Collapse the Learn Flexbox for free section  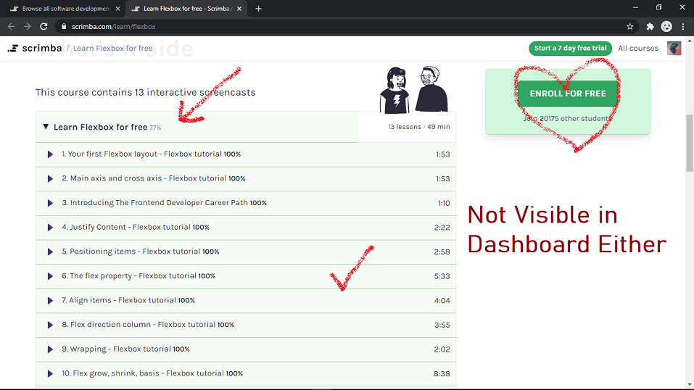46,127
